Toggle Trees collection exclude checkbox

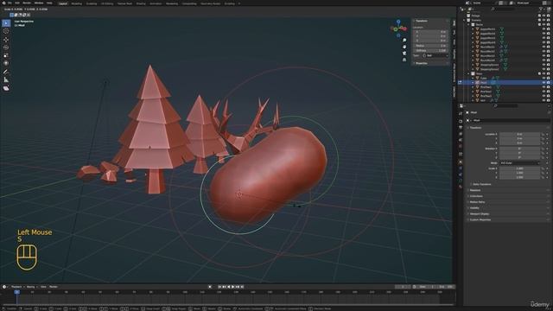[539, 73]
